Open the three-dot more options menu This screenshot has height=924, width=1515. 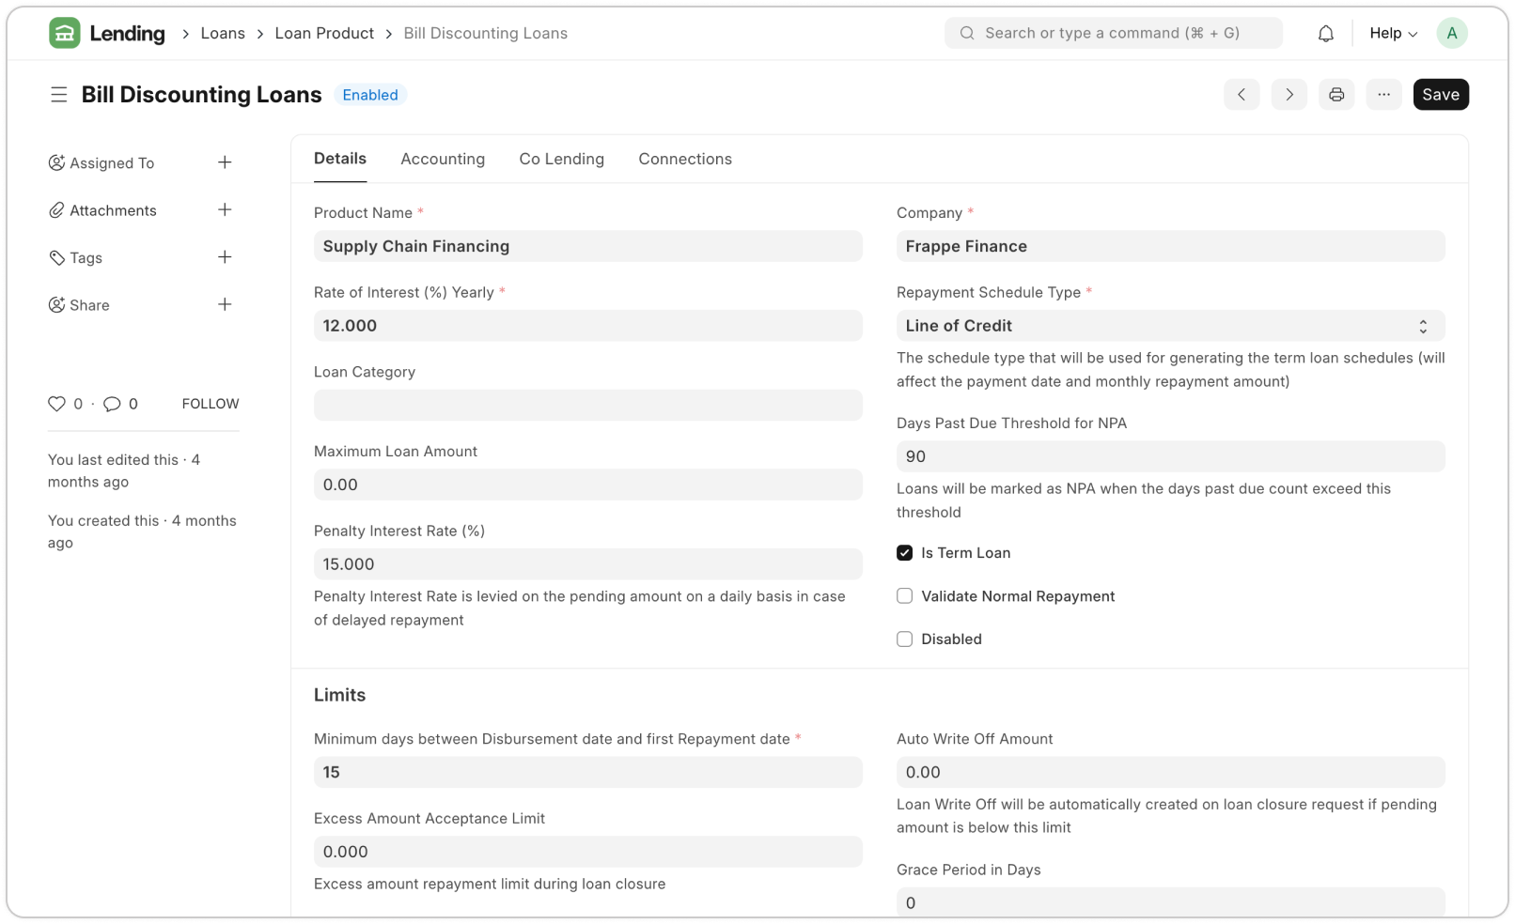pyautogui.click(x=1383, y=95)
